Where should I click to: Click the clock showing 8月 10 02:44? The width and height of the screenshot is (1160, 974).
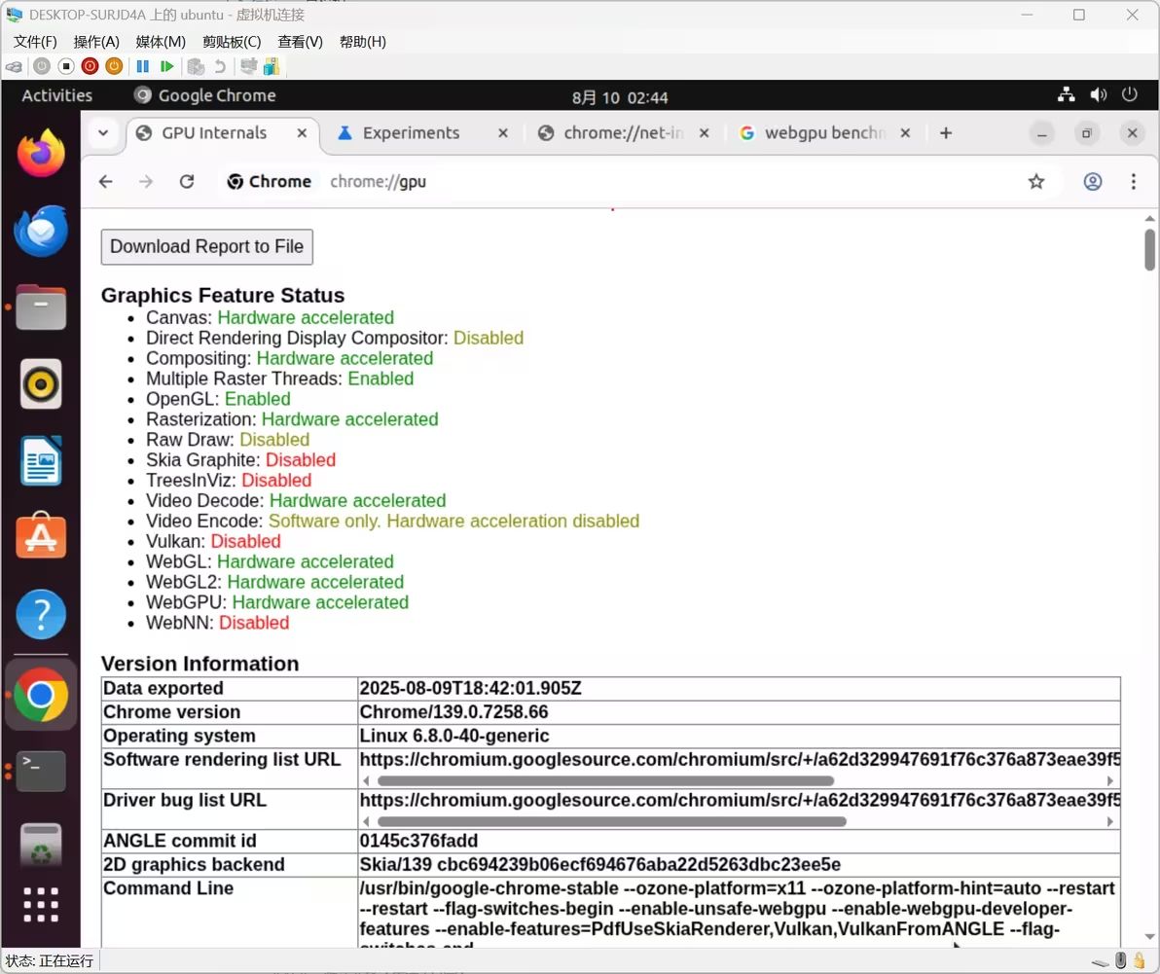[x=620, y=97]
